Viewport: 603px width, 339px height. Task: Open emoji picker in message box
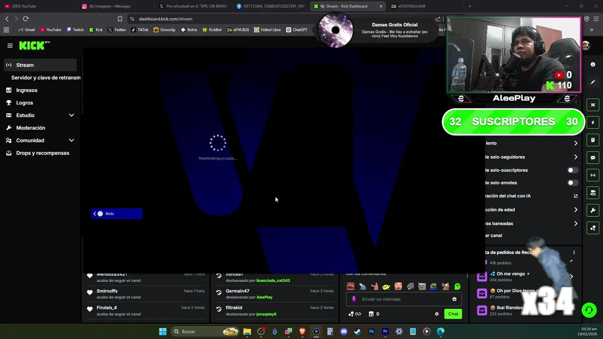(454, 299)
